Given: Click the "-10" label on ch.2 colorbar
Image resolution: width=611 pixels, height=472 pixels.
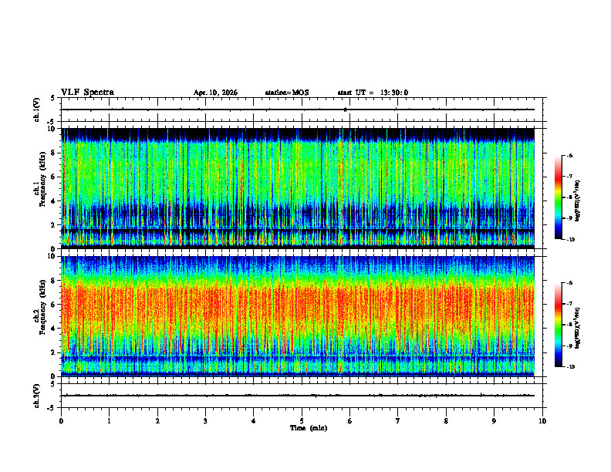Looking at the screenshot, I should coord(570,367).
